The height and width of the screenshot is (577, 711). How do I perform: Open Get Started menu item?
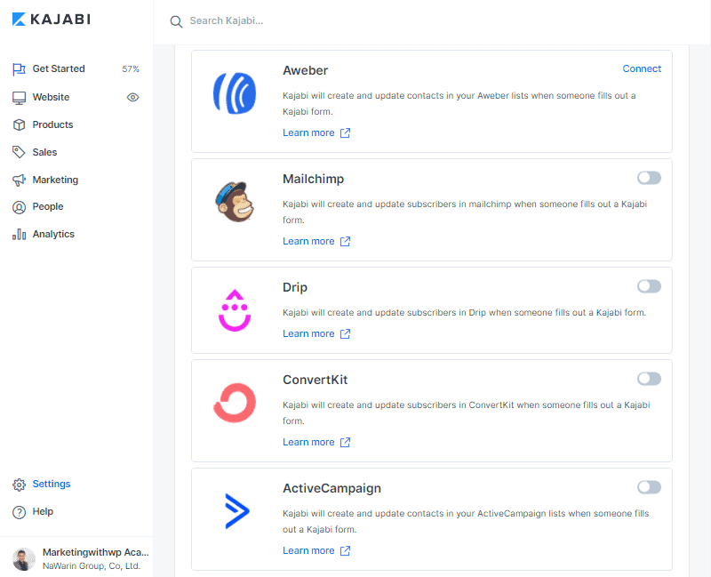pyautogui.click(x=59, y=69)
